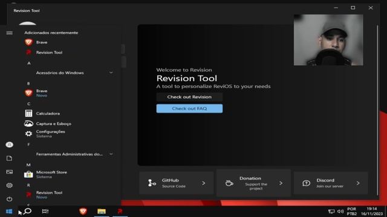Open the user account icon in Start sidebar
The image size is (387, 217).
coord(10,145)
